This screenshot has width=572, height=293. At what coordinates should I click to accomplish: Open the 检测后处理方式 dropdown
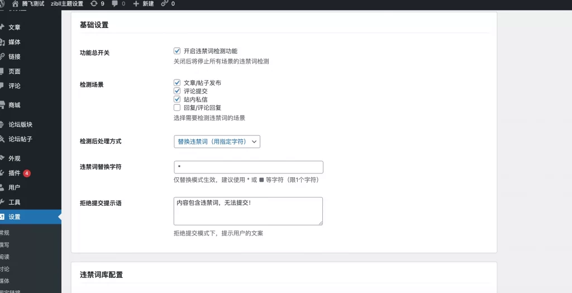(x=217, y=141)
